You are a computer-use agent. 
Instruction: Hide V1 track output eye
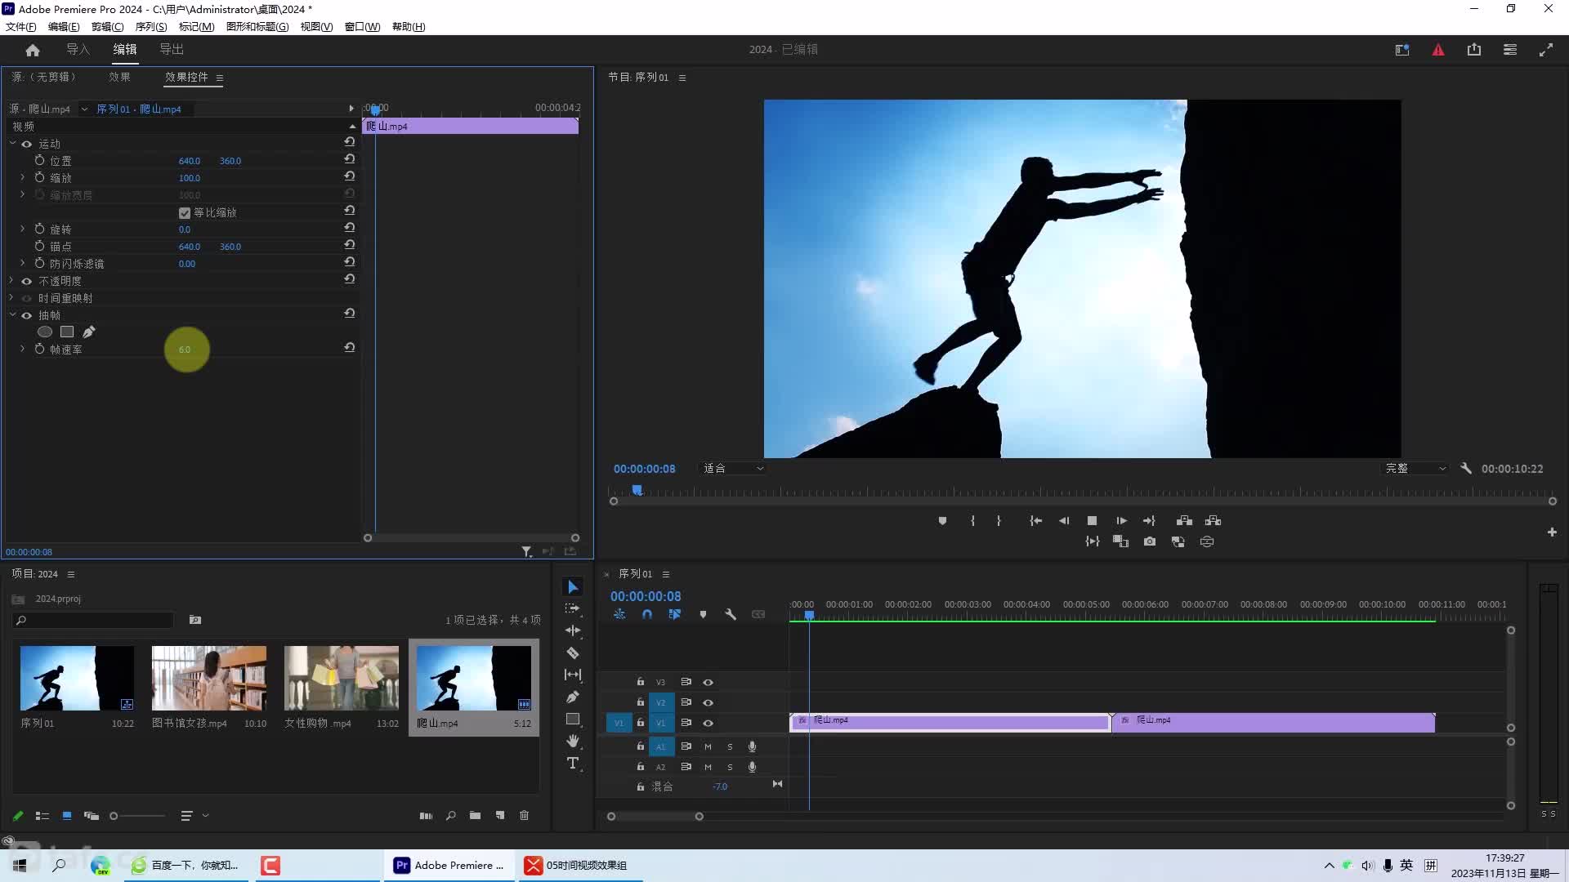pos(709,723)
